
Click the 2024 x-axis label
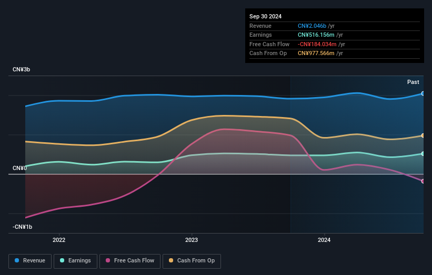pos(324,240)
